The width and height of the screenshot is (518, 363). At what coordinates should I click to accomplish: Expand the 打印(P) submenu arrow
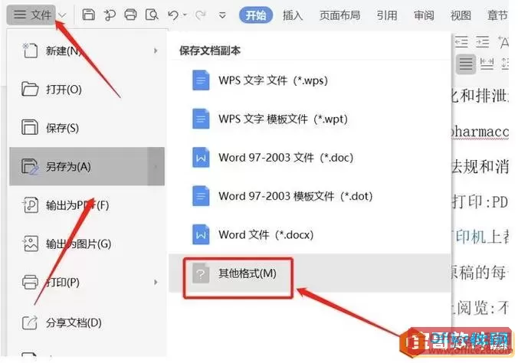pyautogui.click(x=156, y=283)
